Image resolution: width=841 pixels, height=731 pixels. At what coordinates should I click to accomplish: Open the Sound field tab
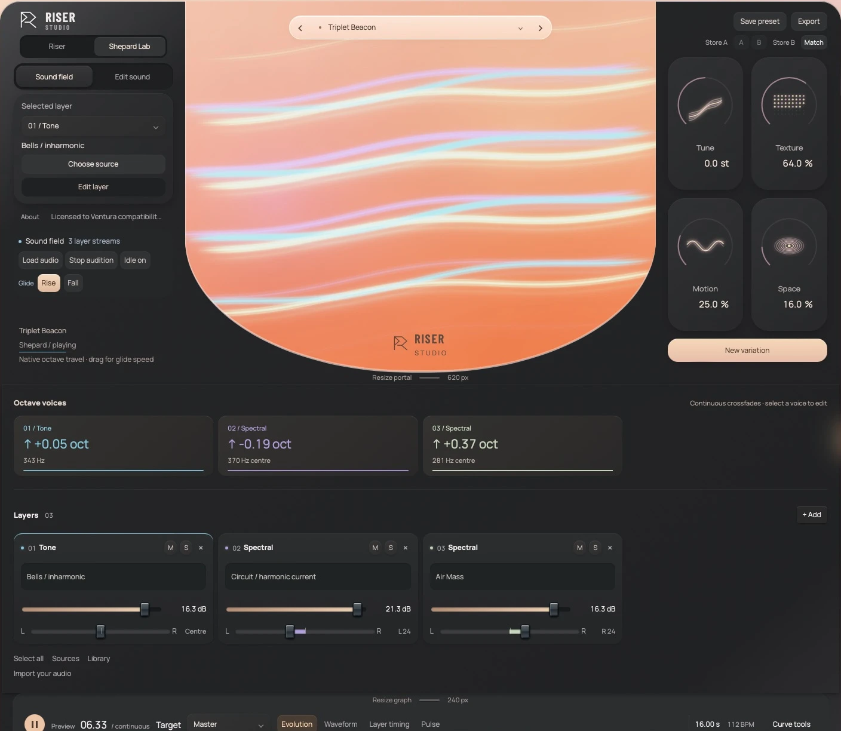click(54, 77)
